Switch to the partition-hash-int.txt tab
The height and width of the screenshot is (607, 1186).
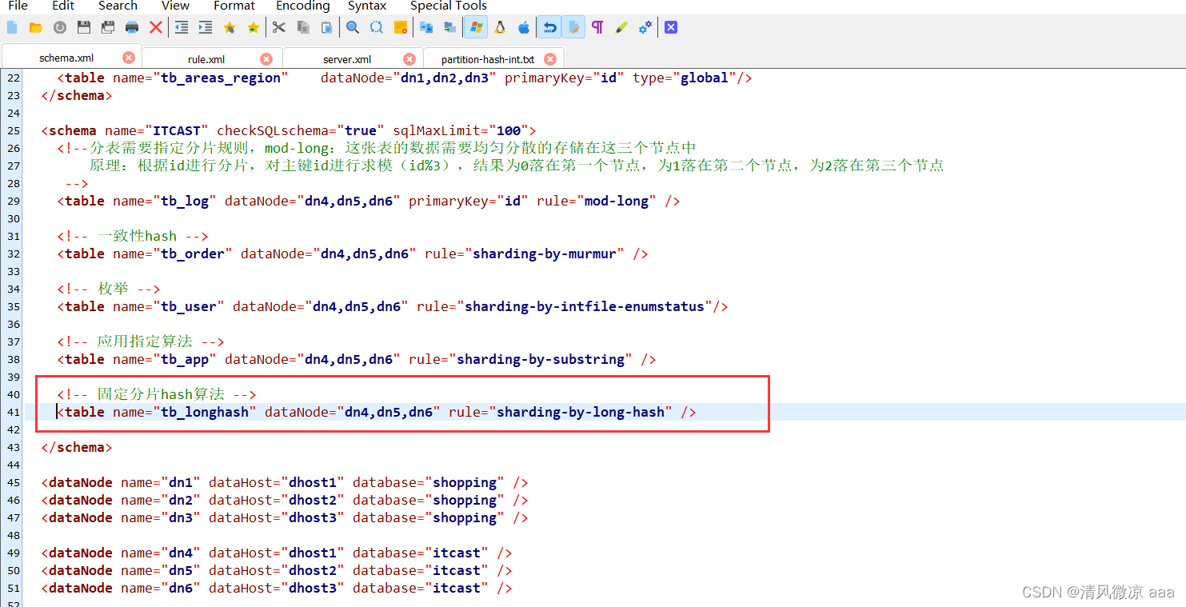click(494, 58)
